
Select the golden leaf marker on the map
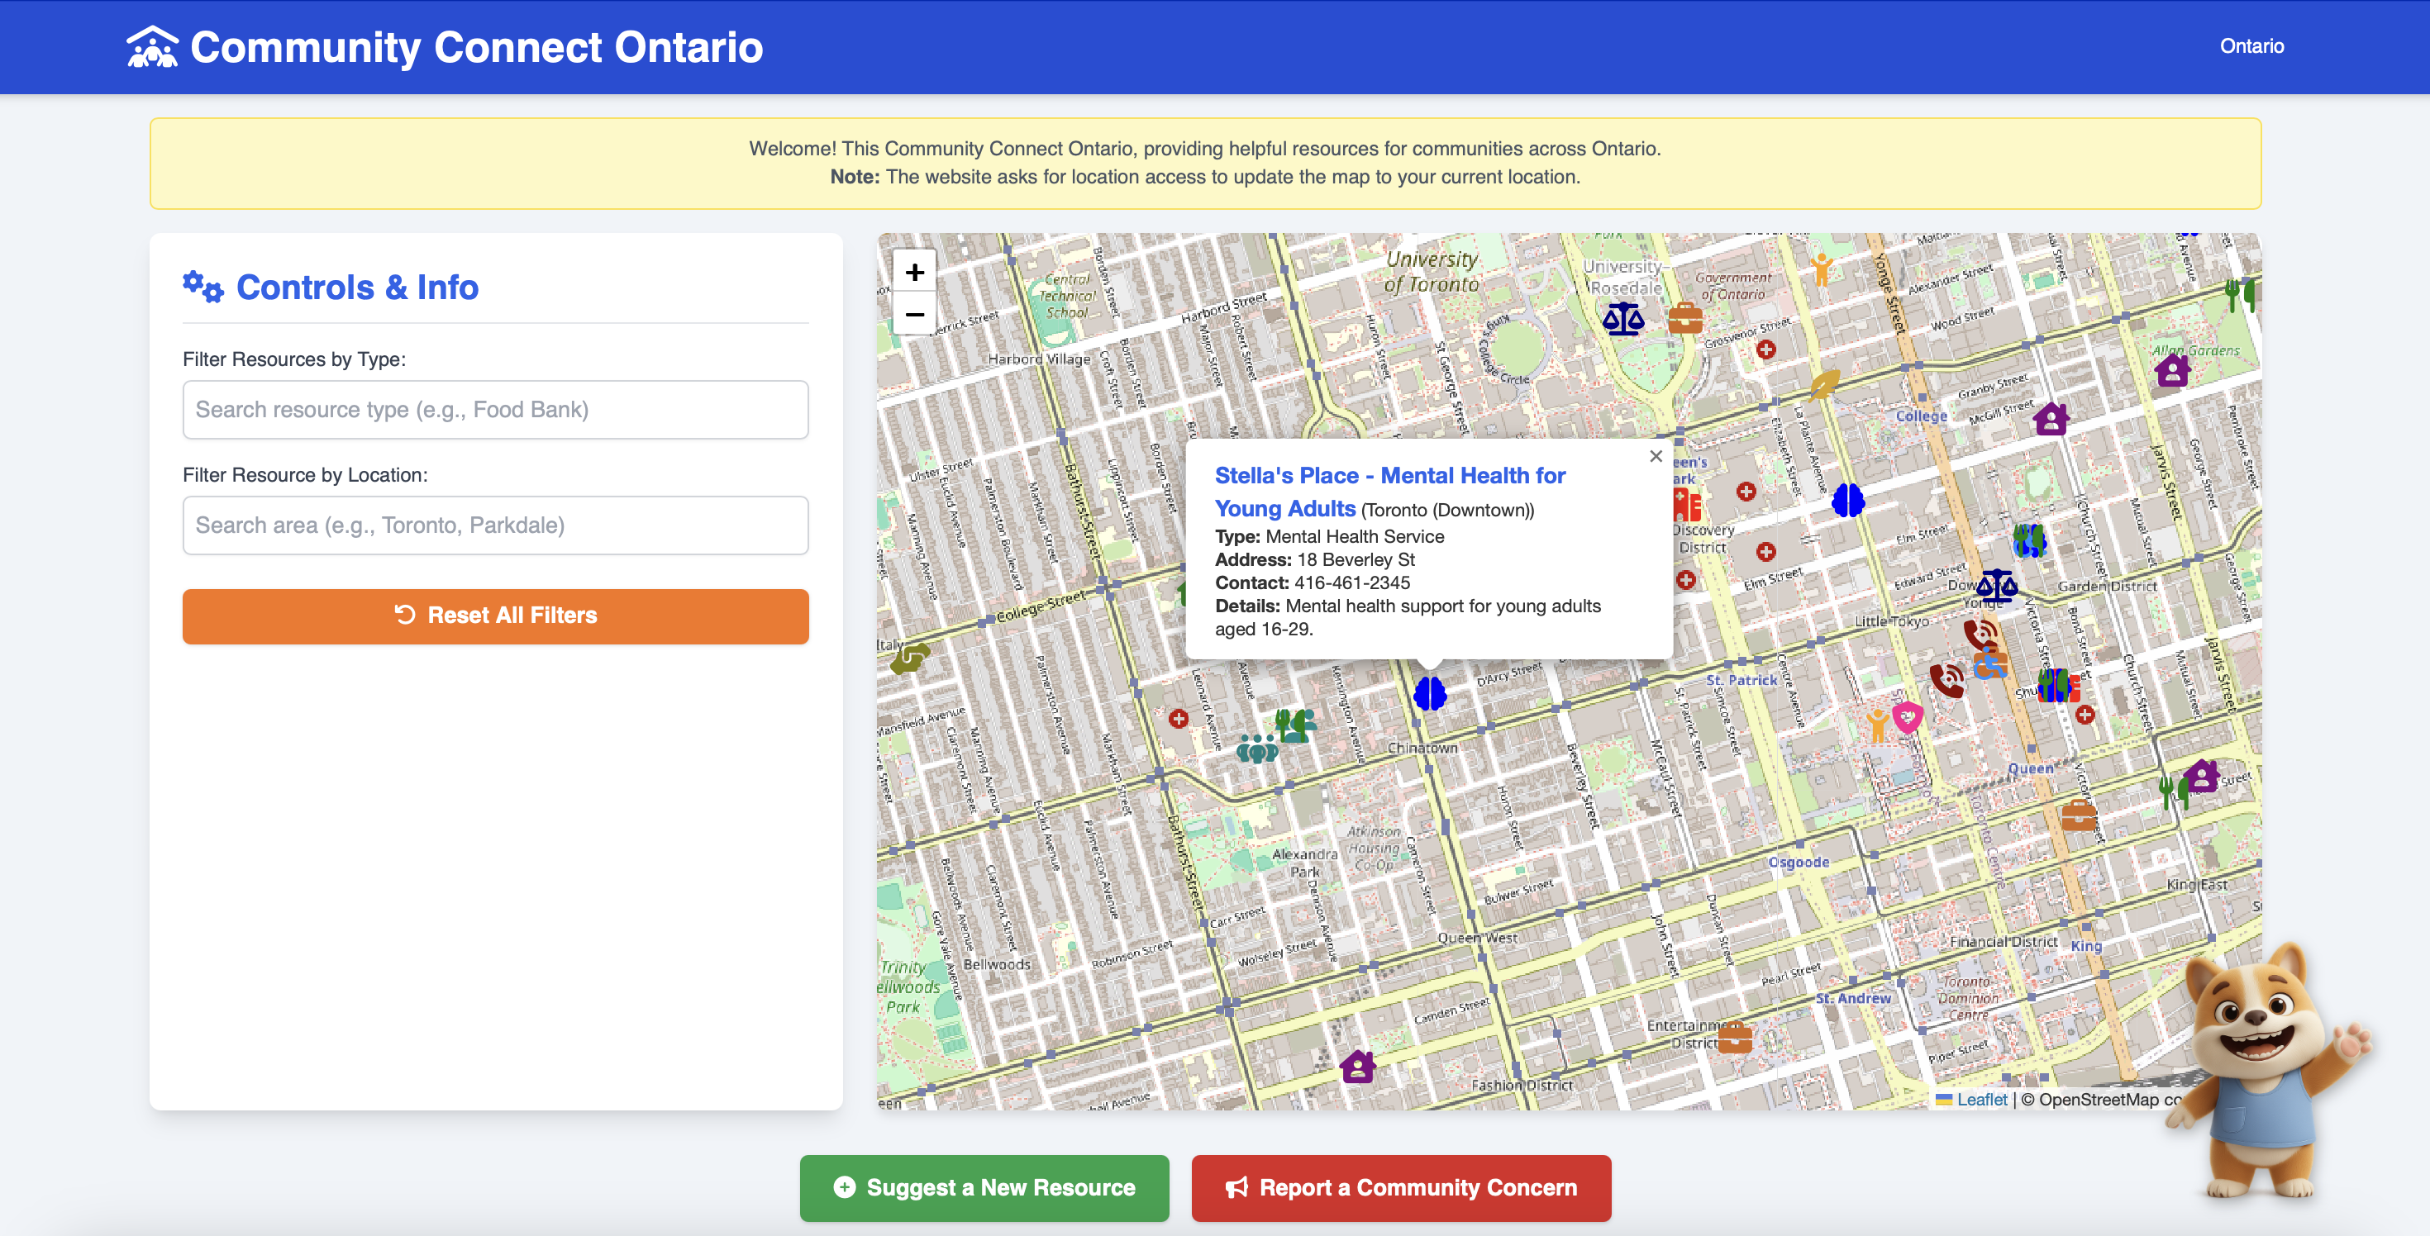pos(1823,385)
